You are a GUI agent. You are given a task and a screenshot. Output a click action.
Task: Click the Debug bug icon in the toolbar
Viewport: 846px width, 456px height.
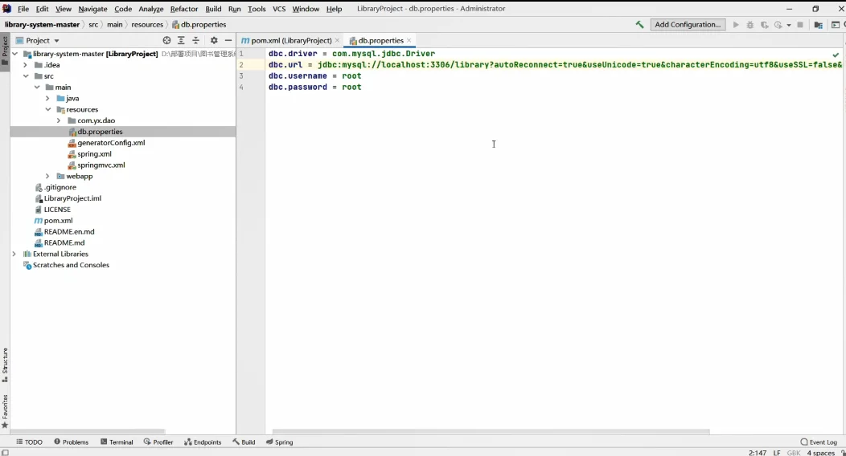pyautogui.click(x=750, y=25)
